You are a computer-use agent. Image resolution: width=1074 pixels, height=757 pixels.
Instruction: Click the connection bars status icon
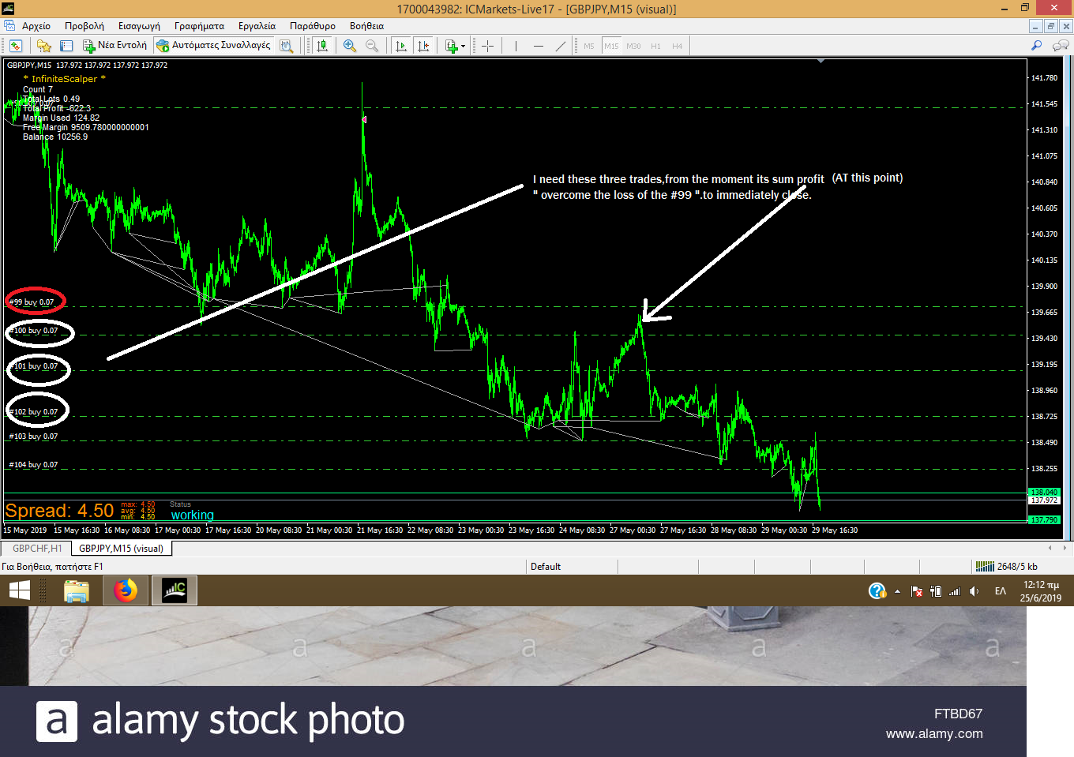pyautogui.click(x=985, y=567)
